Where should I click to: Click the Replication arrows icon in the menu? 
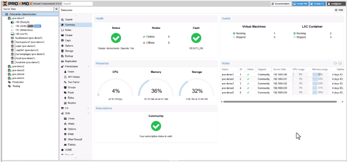pyautogui.click(x=62, y=61)
